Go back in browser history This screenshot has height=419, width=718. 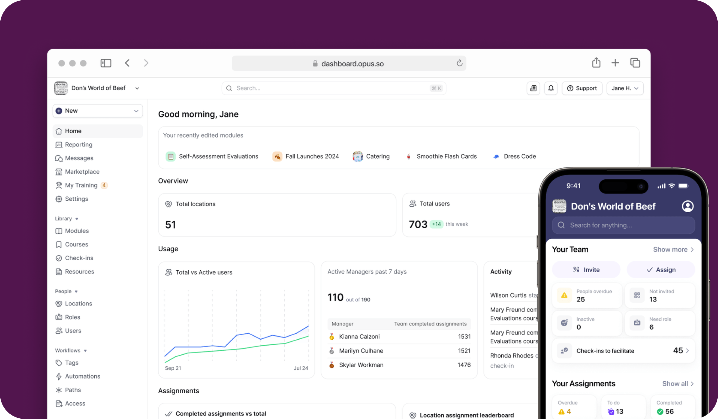pos(127,63)
